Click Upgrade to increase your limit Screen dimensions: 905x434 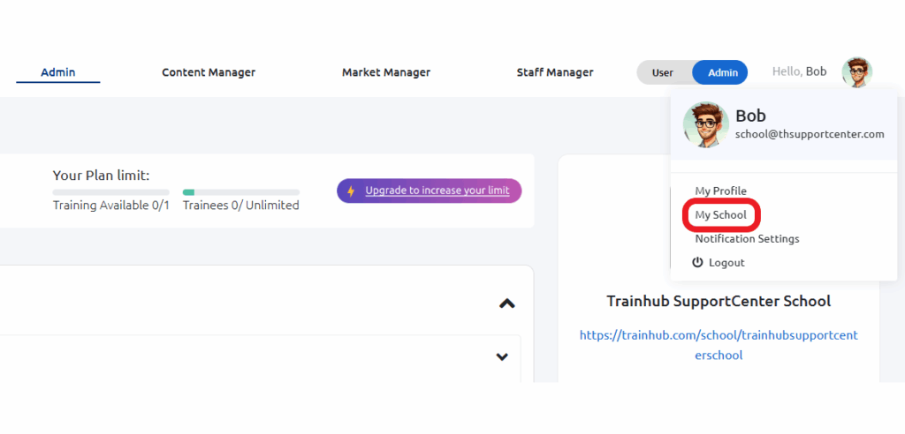(437, 191)
